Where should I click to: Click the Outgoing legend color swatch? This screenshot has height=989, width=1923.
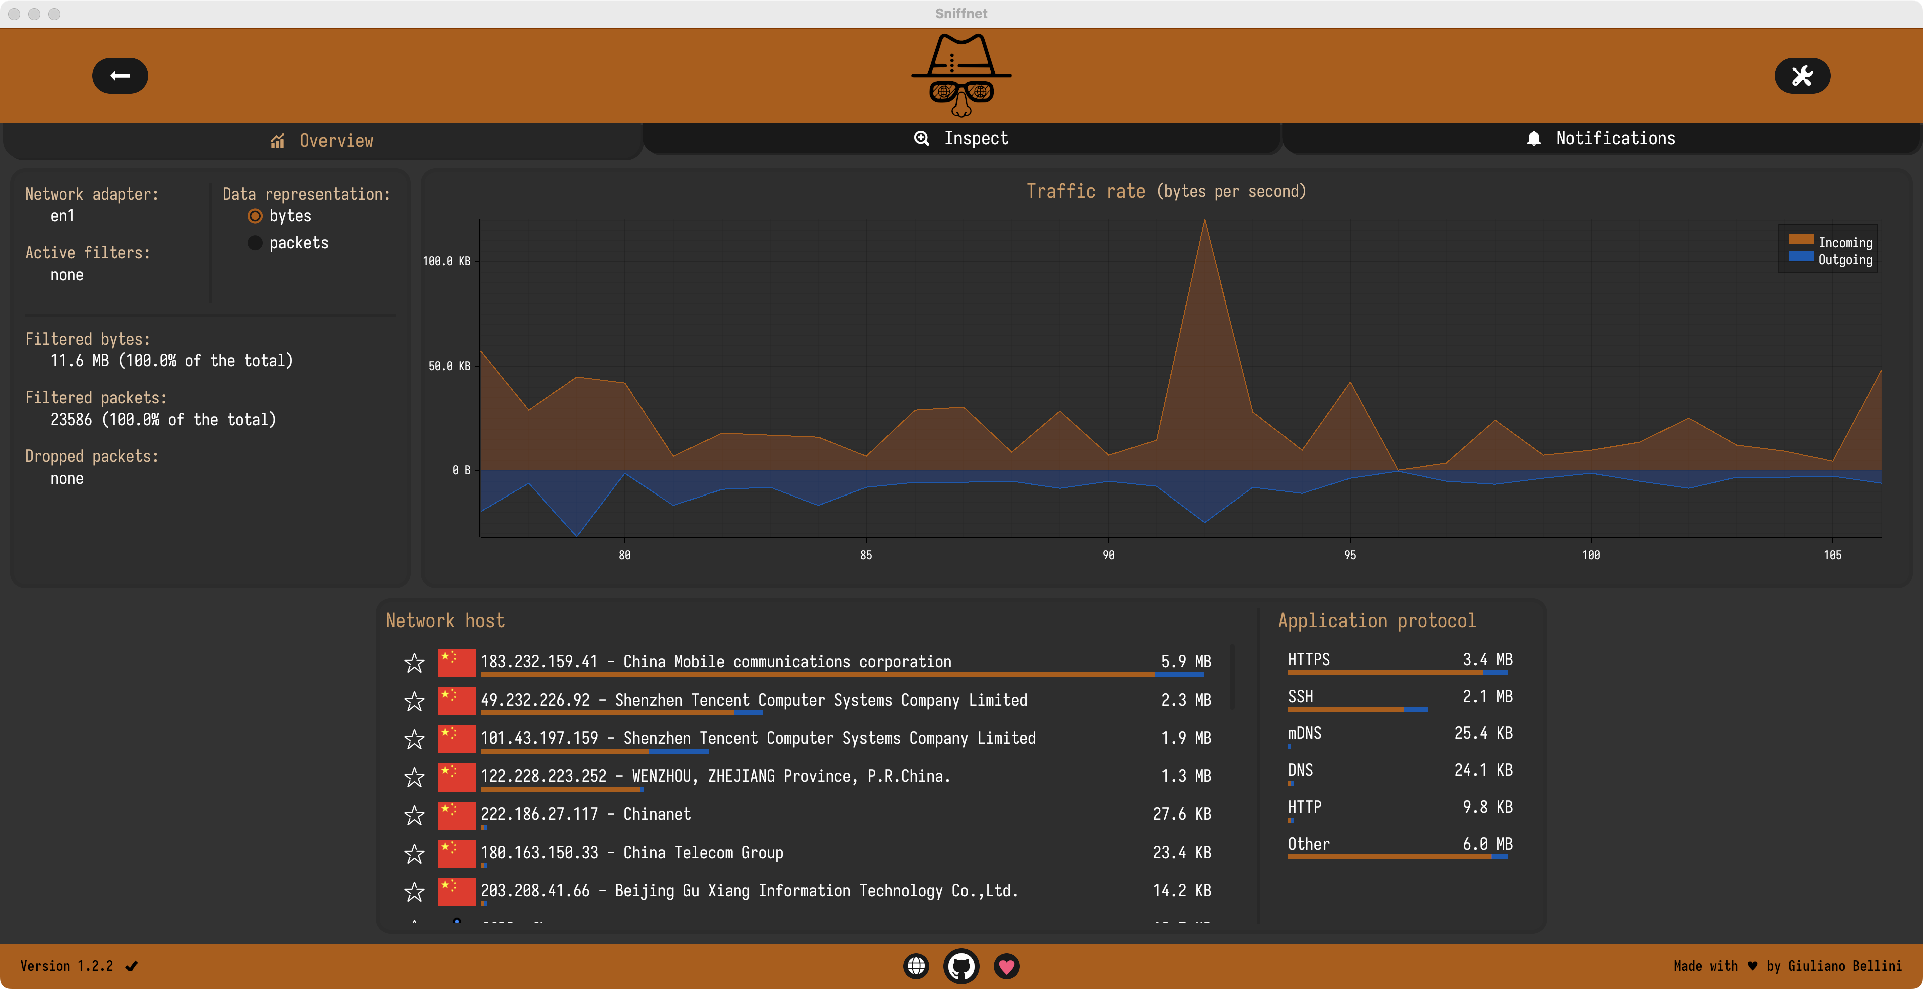(1801, 257)
